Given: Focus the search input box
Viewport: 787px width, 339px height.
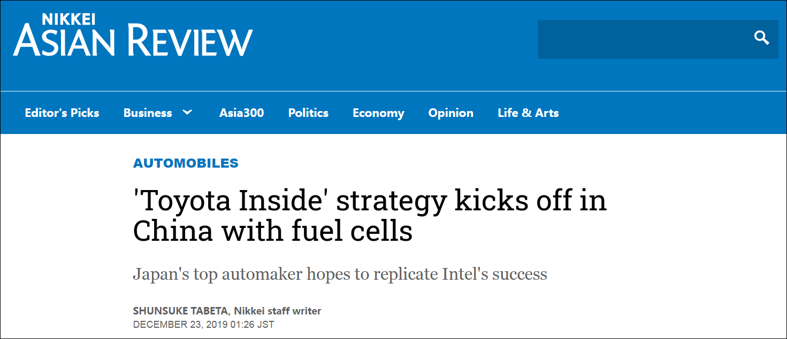Looking at the screenshot, I should click(x=642, y=39).
